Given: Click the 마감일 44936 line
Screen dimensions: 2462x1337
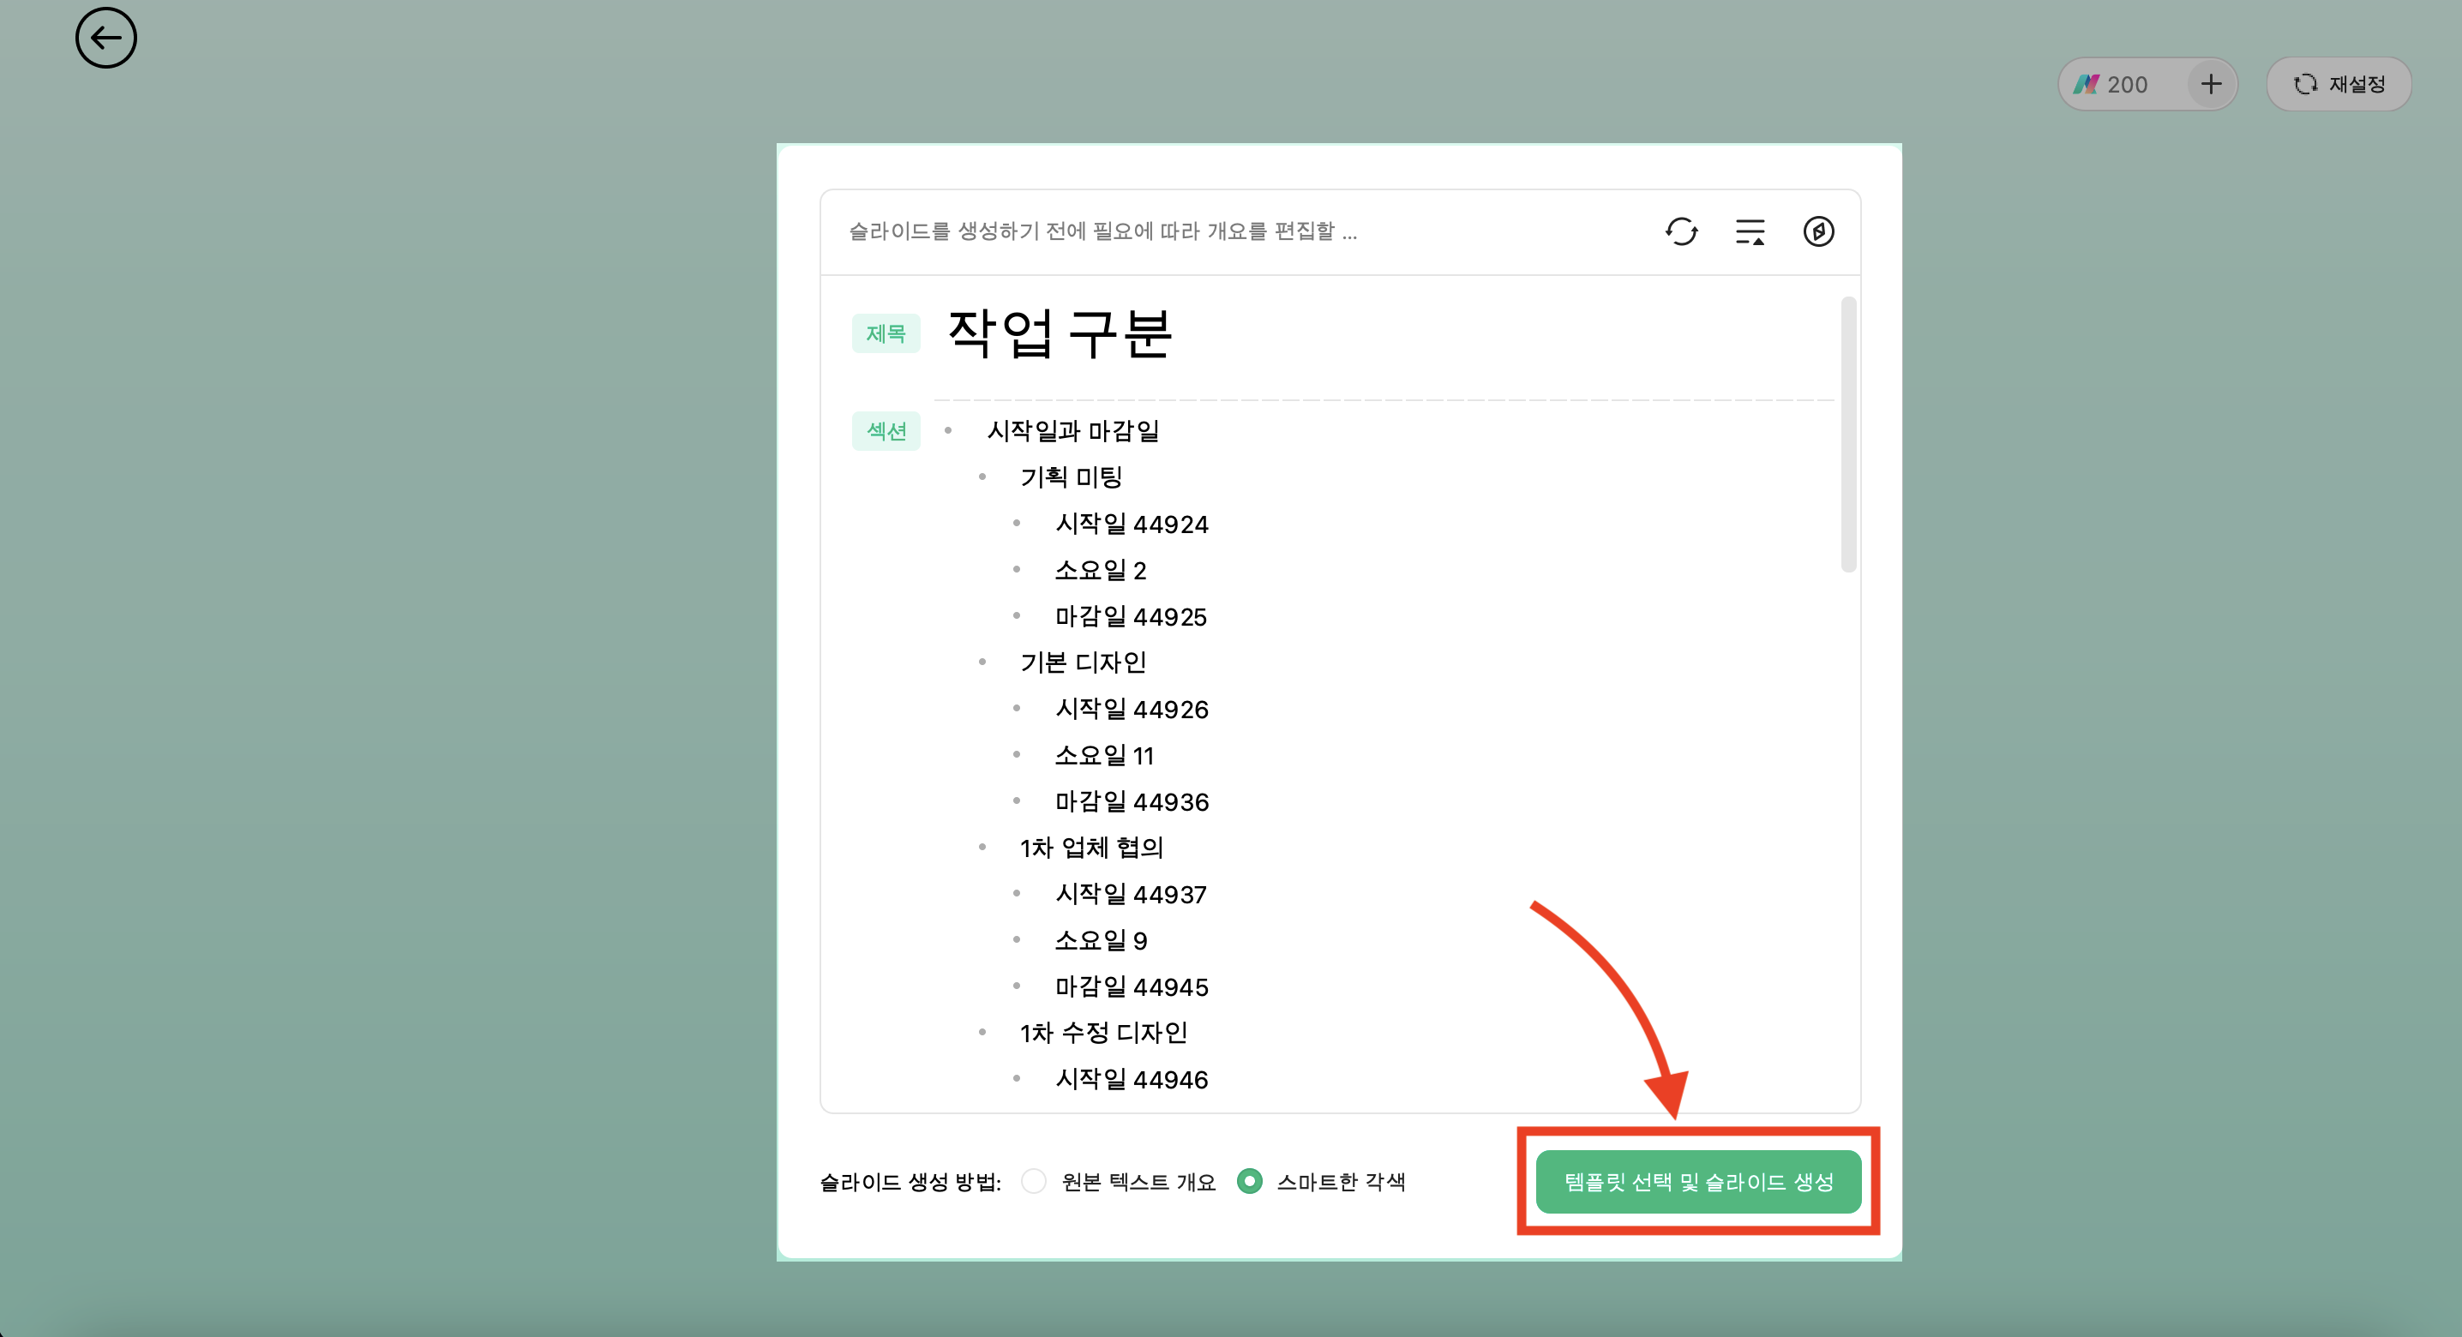Looking at the screenshot, I should point(1132,802).
